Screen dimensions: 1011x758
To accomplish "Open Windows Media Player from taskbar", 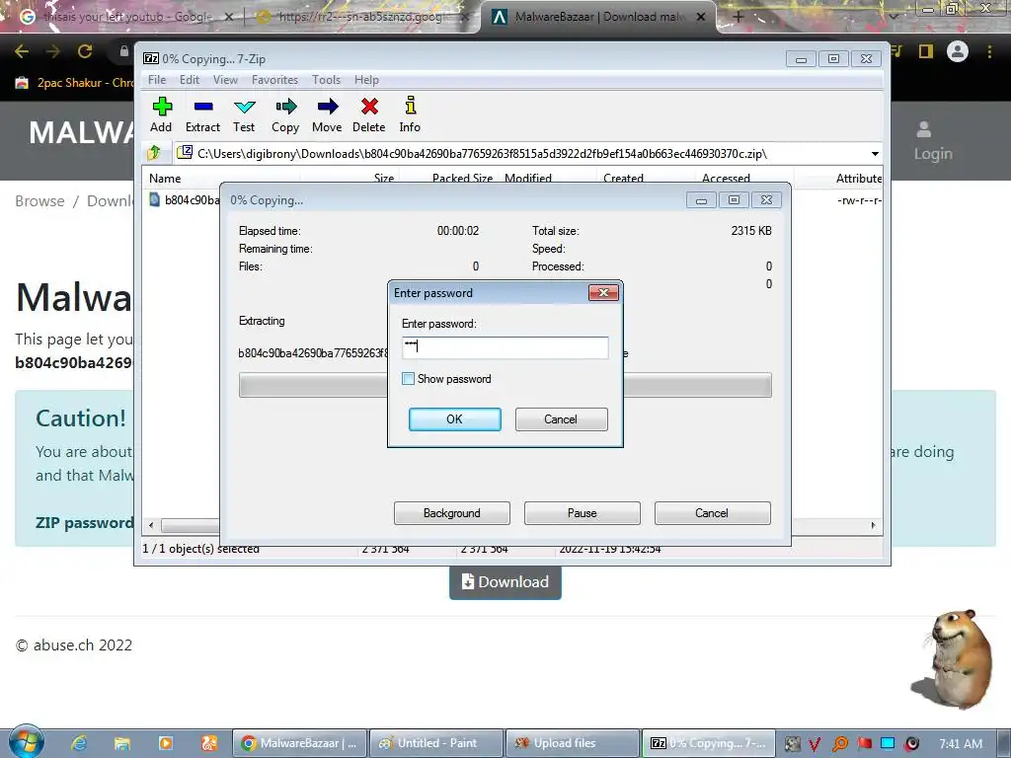I will (165, 743).
